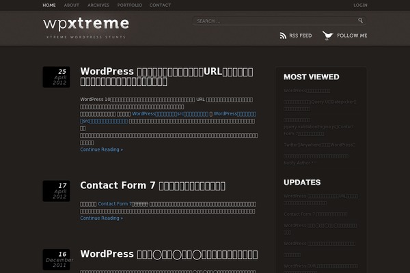Go to the ARCHIVES page

[x=98, y=5]
